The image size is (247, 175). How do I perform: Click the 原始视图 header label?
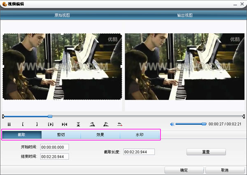(x=62, y=15)
